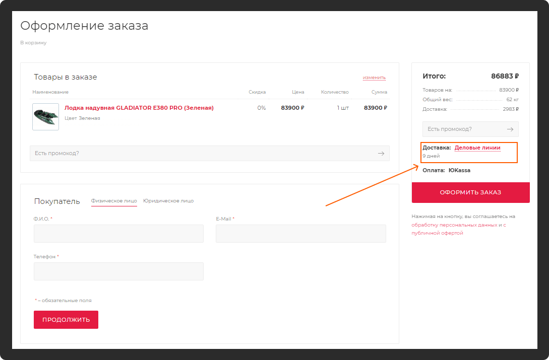The height and width of the screenshot is (360, 549).
Task: Open обработку персональных данных link
Action: [454, 225]
